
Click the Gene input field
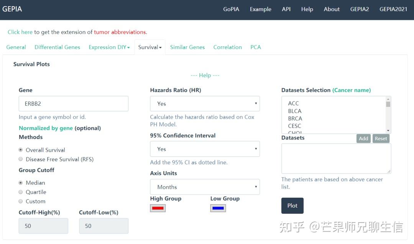(x=73, y=104)
